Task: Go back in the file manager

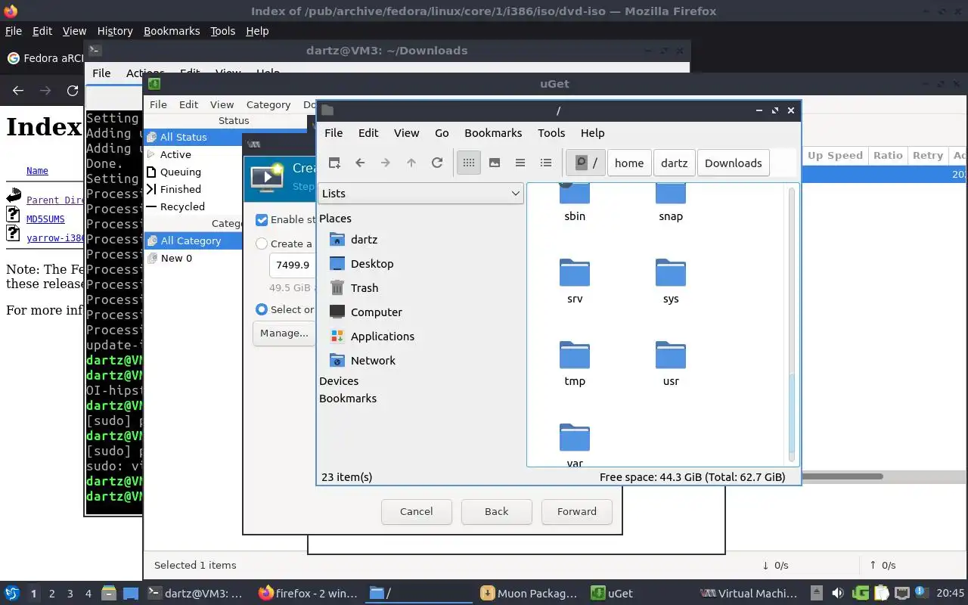Action: pyautogui.click(x=360, y=163)
